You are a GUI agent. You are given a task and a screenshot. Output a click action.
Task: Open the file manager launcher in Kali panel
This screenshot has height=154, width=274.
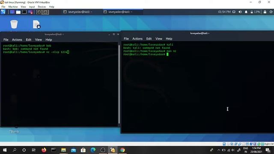18,12
